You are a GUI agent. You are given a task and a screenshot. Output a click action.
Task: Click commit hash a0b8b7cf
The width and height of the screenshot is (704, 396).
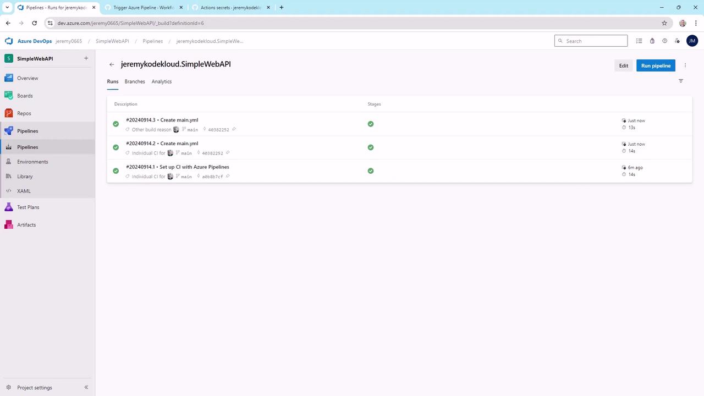[x=212, y=177]
